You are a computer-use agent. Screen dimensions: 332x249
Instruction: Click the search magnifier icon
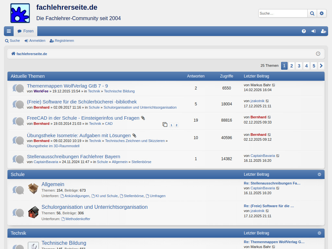pos(312,13)
